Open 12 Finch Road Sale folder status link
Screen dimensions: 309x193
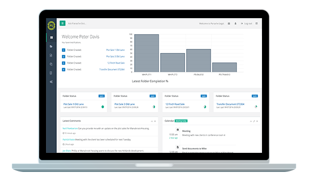coord(175,104)
